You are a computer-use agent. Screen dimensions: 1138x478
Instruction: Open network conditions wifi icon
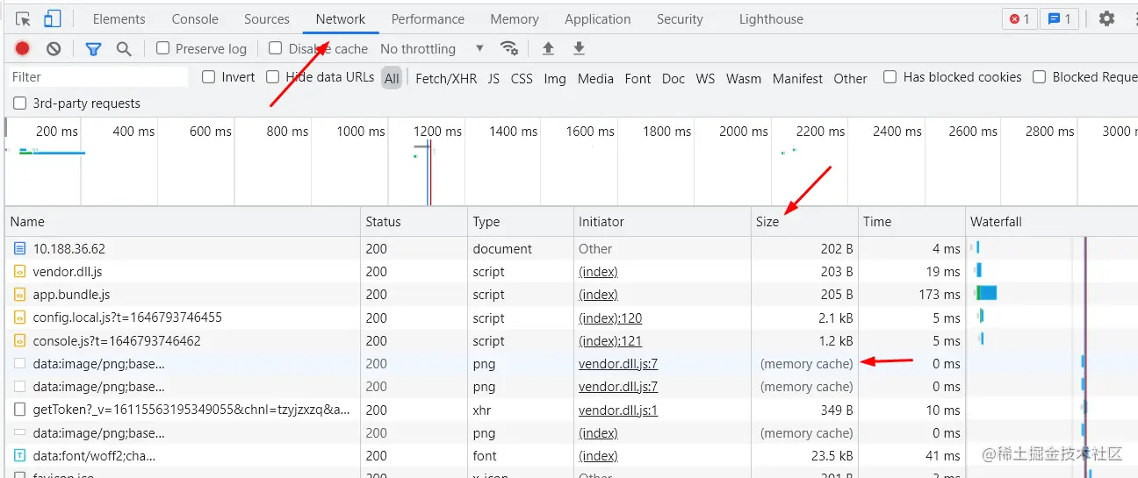coord(509,48)
